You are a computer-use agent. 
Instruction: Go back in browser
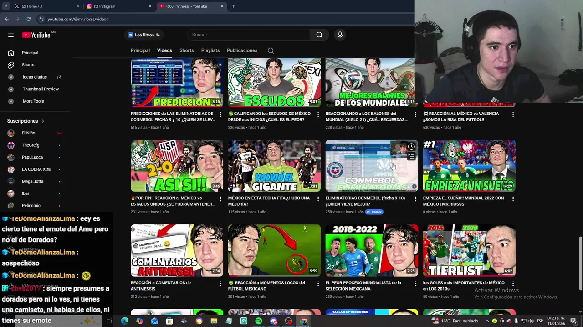coord(7,19)
